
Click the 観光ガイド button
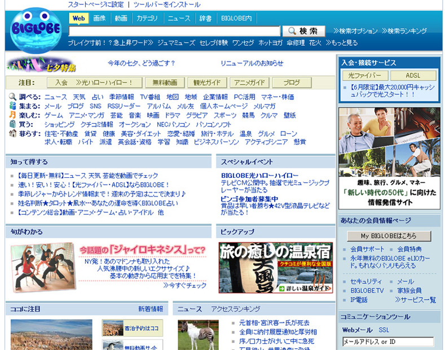click(207, 82)
